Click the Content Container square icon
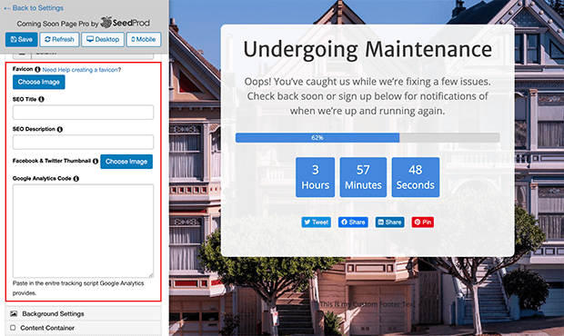 click(13, 328)
